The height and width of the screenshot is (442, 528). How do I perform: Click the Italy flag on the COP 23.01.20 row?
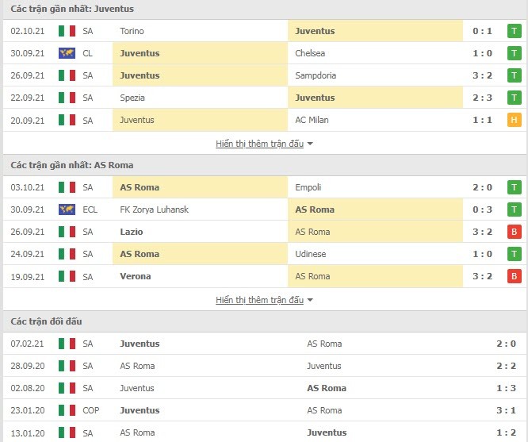(67, 410)
